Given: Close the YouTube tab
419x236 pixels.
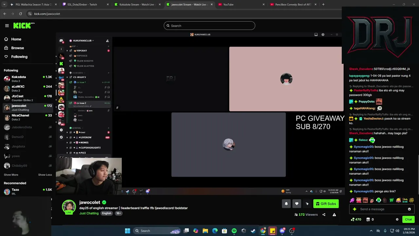Looking at the screenshot, I should pos(264,5).
